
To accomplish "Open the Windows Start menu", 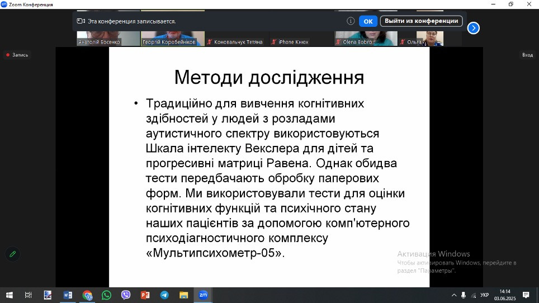I will pyautogui.click(x=10, y=295).
